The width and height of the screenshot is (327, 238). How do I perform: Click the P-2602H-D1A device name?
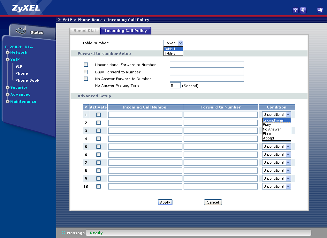[19, 47]
